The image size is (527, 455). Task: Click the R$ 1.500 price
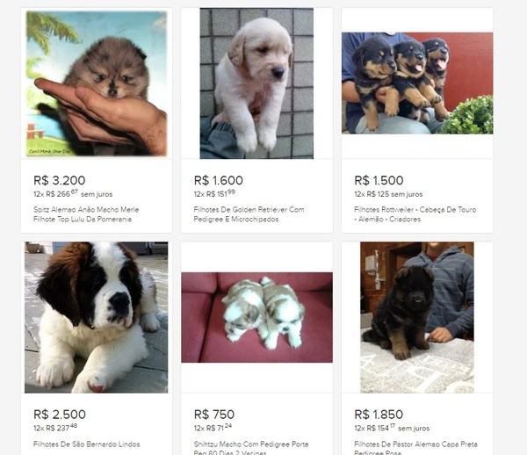(x=379, y=179)
